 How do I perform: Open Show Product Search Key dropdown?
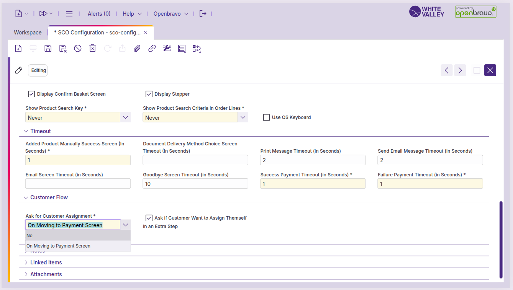coord(125,117)
